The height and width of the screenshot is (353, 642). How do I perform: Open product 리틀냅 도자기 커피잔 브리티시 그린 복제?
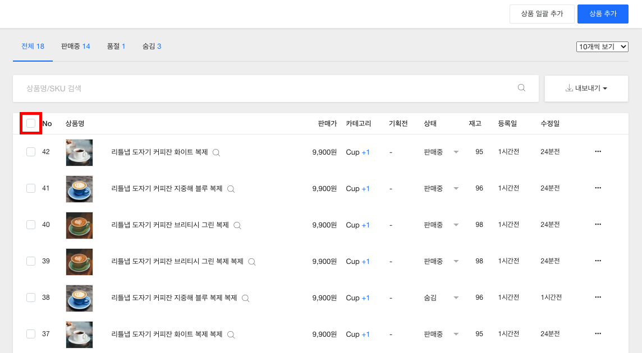(x=170, y=225)
